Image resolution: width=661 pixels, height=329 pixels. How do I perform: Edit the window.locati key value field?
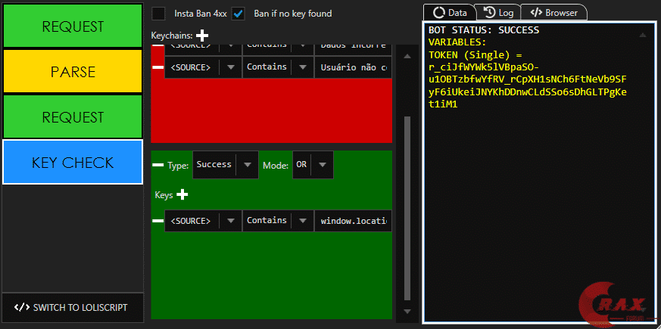(354, 221)
